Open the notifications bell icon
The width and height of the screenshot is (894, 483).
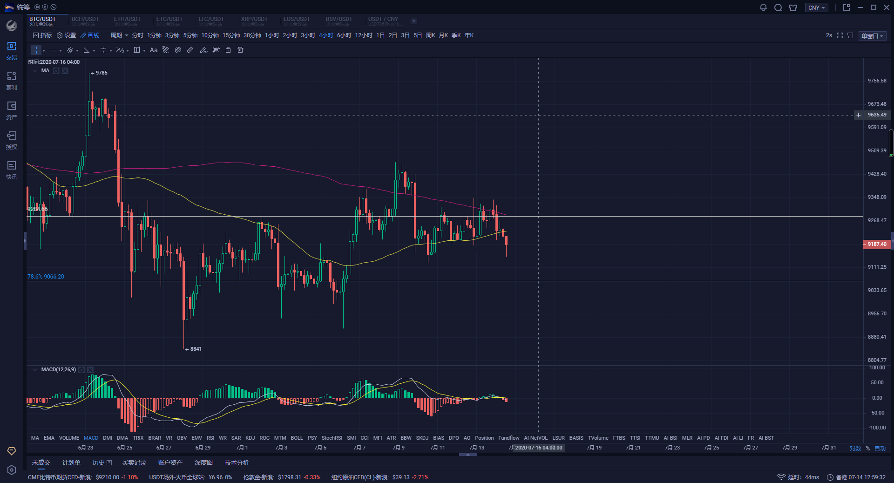(763, 7)
